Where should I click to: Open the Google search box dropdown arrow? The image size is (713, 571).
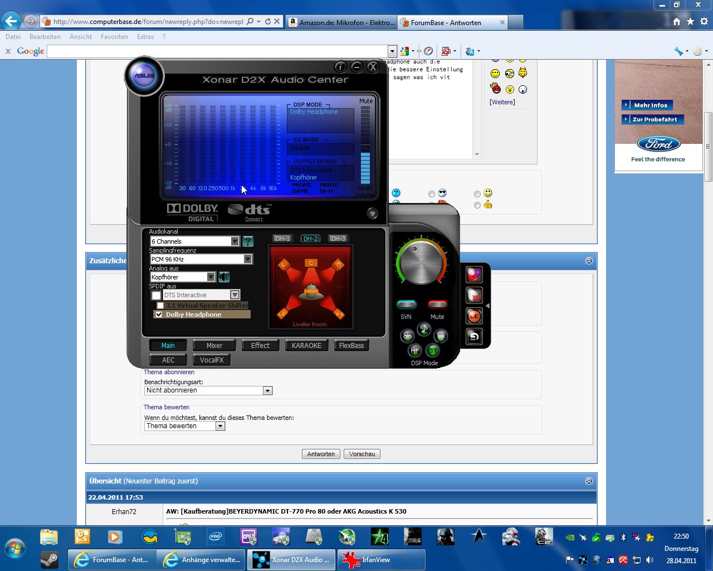(392, 51)
